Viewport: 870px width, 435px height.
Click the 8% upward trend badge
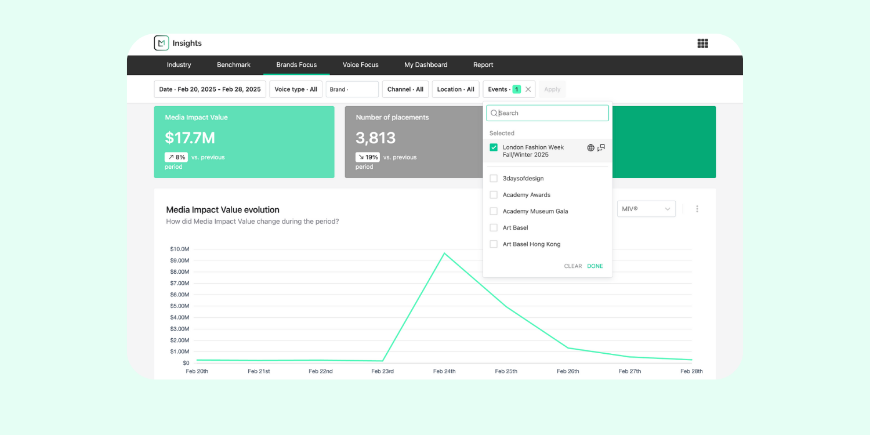(x=176, y=157)
